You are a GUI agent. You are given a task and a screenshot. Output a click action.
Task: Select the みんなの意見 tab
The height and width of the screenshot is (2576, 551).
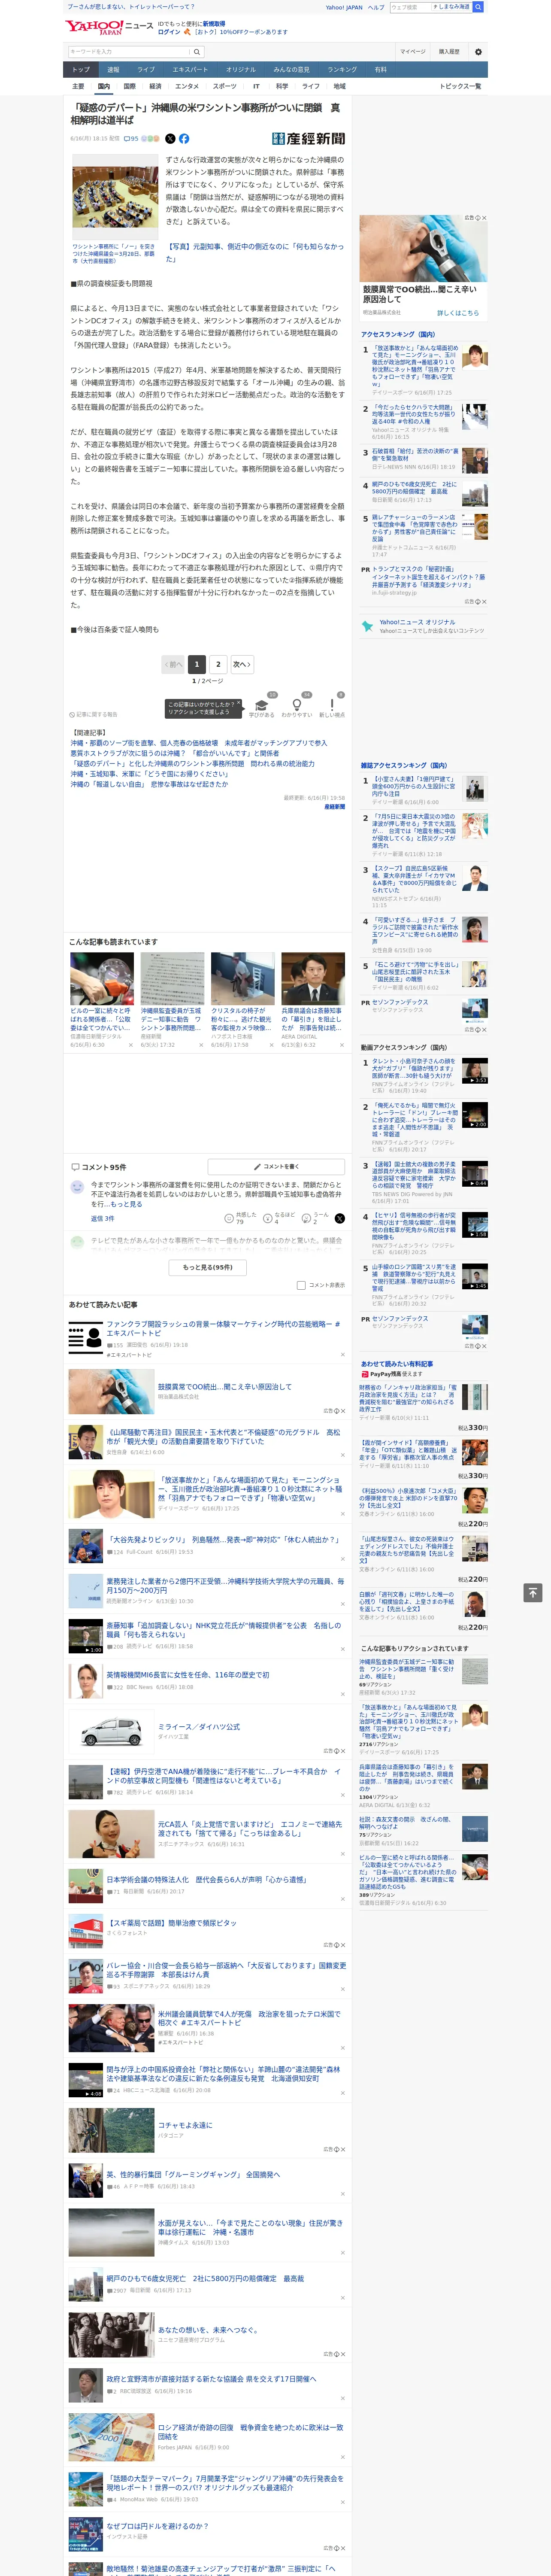click(x=291, y=70)
